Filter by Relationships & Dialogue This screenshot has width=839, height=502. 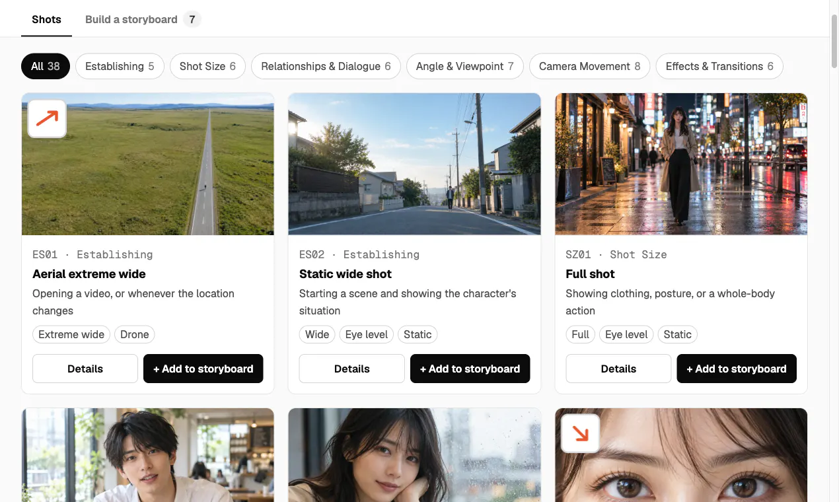click(x=326, y=66)
